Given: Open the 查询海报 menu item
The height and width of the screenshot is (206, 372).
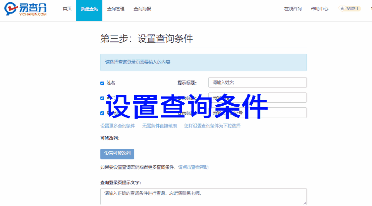Looking at the screenshot, I should tap(142, 9).
